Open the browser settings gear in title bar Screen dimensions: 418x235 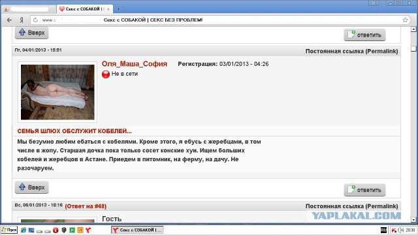click(374, 3)
